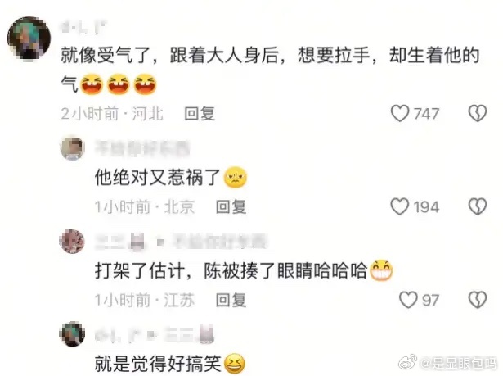Open top commenter's pixelated avatar
This screenshot has width=503, height=376.
[x=29, y=39]
